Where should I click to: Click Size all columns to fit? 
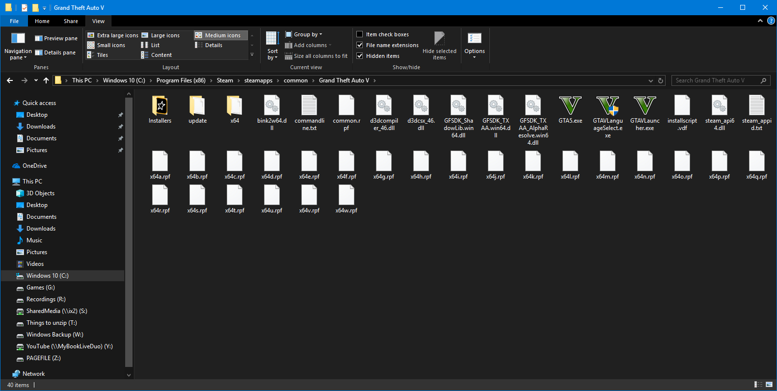[316, 56]
